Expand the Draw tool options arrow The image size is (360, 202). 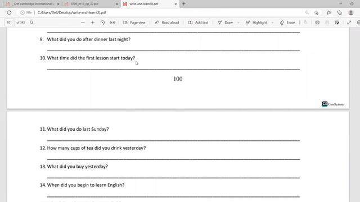238,22
